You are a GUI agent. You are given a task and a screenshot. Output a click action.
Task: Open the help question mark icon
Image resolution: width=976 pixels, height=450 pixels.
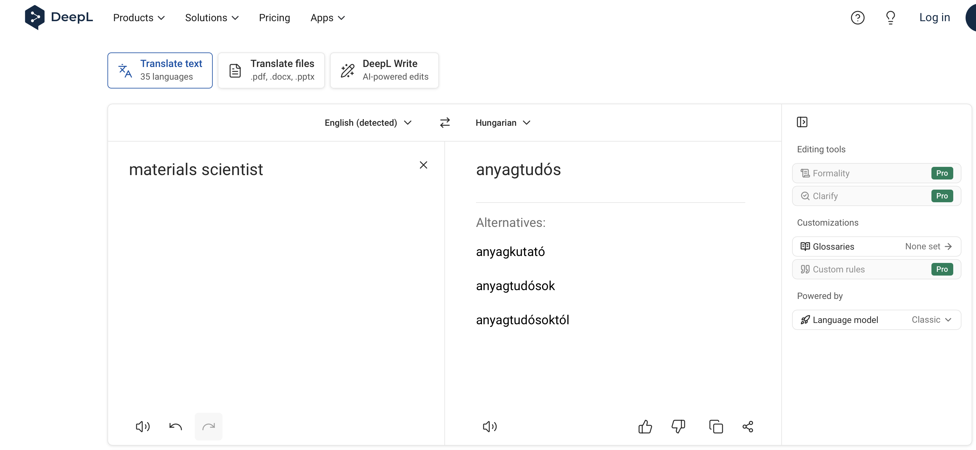(857, 18)
